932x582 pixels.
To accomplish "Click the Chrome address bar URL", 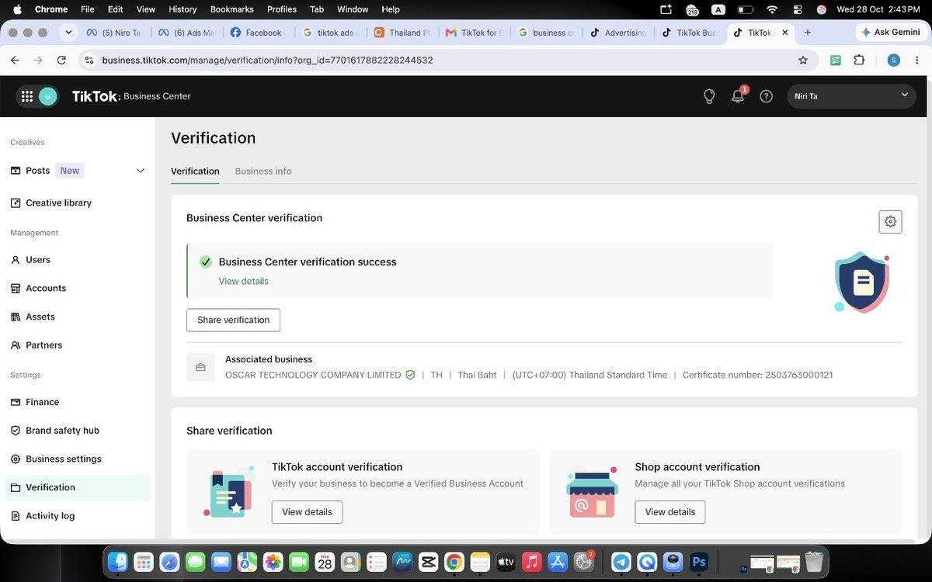I will pos(267,60).
